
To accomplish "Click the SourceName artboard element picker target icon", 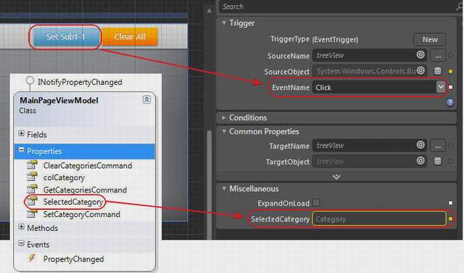I will (x=420, y=55).
